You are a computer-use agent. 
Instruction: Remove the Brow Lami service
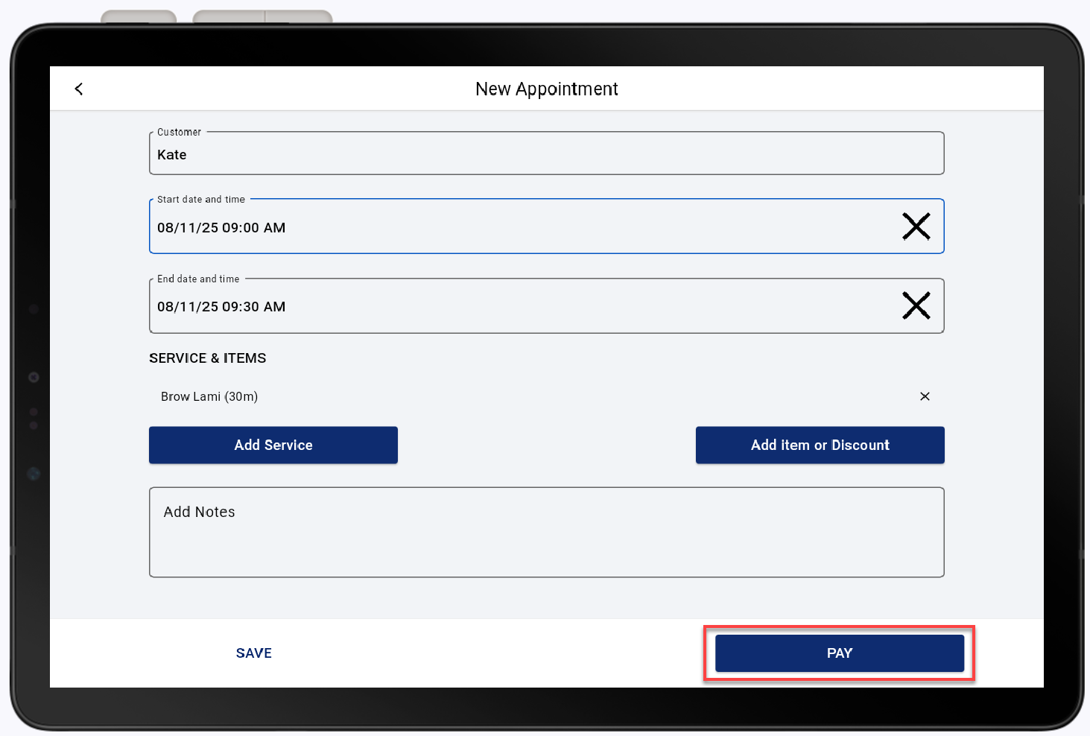point(925,396)
